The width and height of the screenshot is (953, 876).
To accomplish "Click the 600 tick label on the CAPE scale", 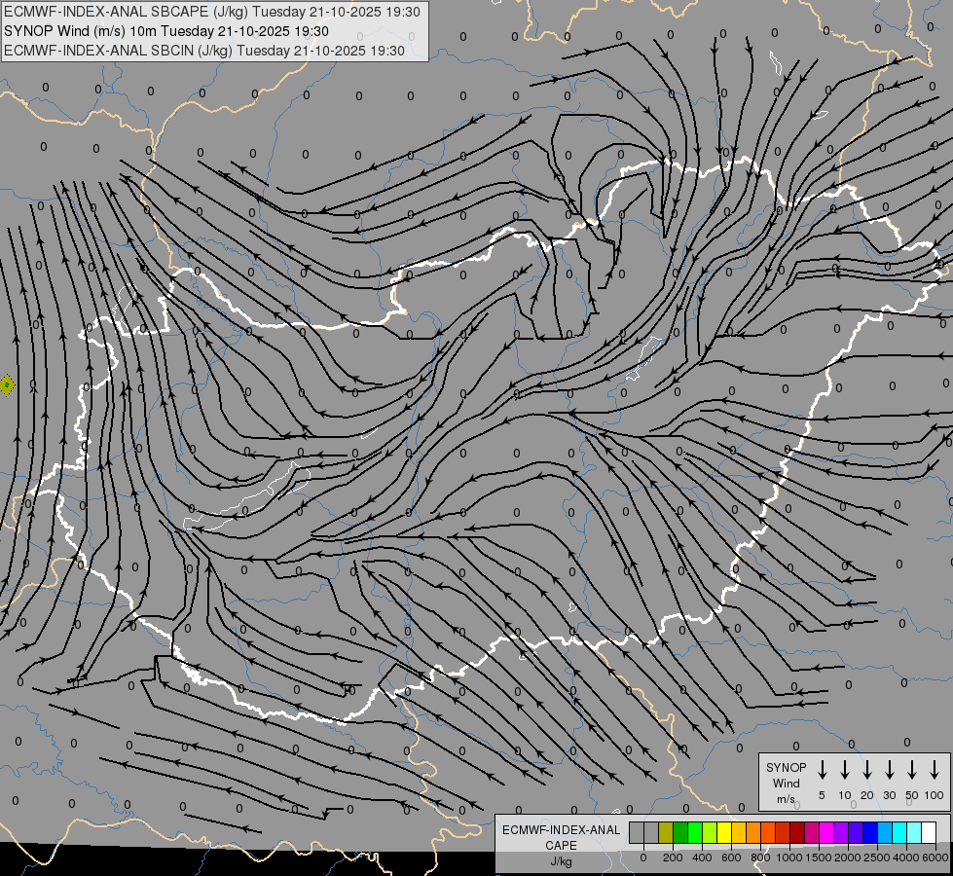I will tap(731, 858).
